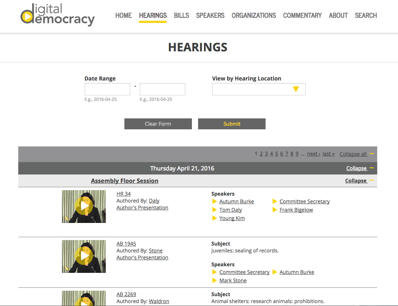
Task: Go to results page 3
Action: [266, 154]
